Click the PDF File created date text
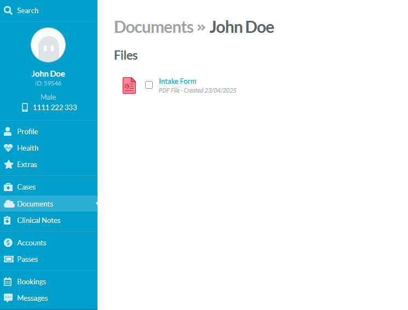This screenshot has width=408, height=310. 198,90
